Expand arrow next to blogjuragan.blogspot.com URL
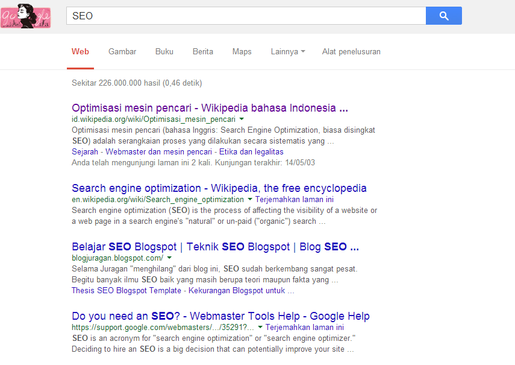515x365 pixels. click(169, 258)
